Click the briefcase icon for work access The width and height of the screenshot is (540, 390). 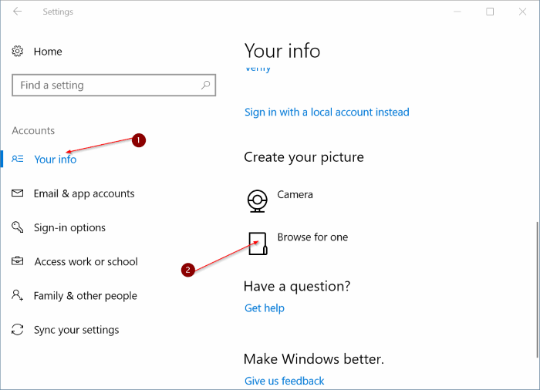pyautogui.click(x=18, y=261)
